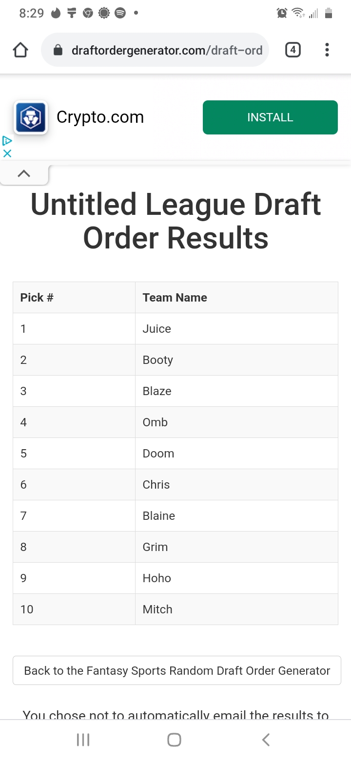351x760 pixels.
Task: Tap the browser home icon
Action: [20, 50]
